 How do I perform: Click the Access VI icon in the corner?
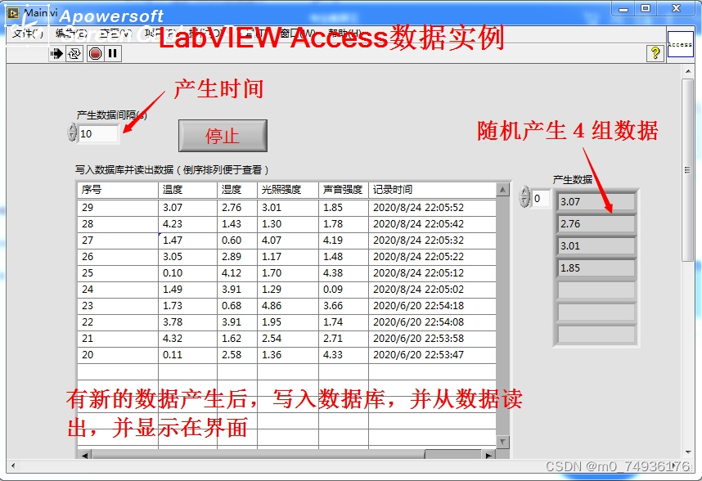click(x=679, y=44)
